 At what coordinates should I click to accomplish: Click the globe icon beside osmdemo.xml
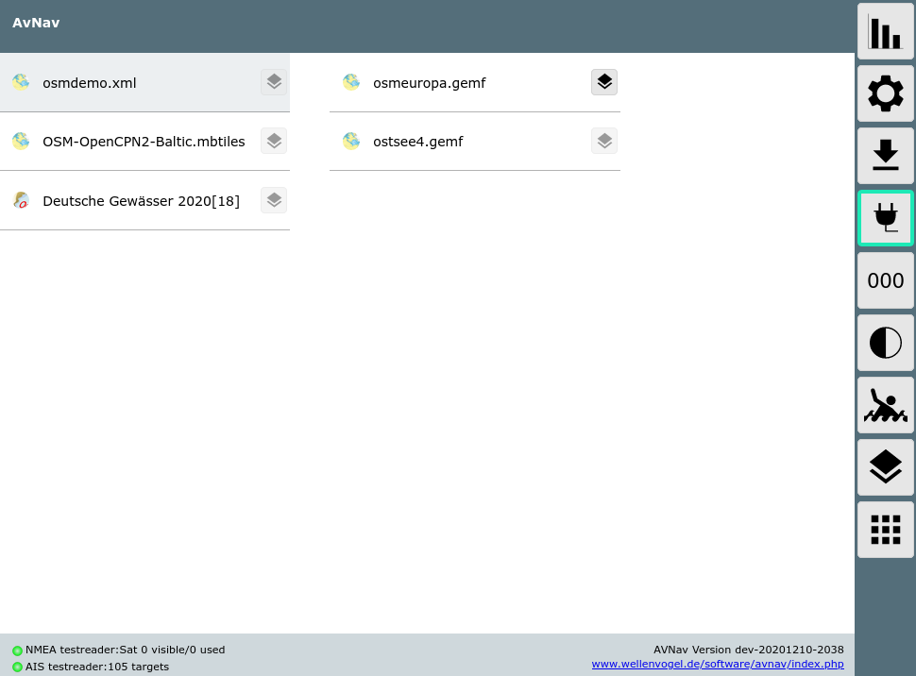(x=21, y=82)
